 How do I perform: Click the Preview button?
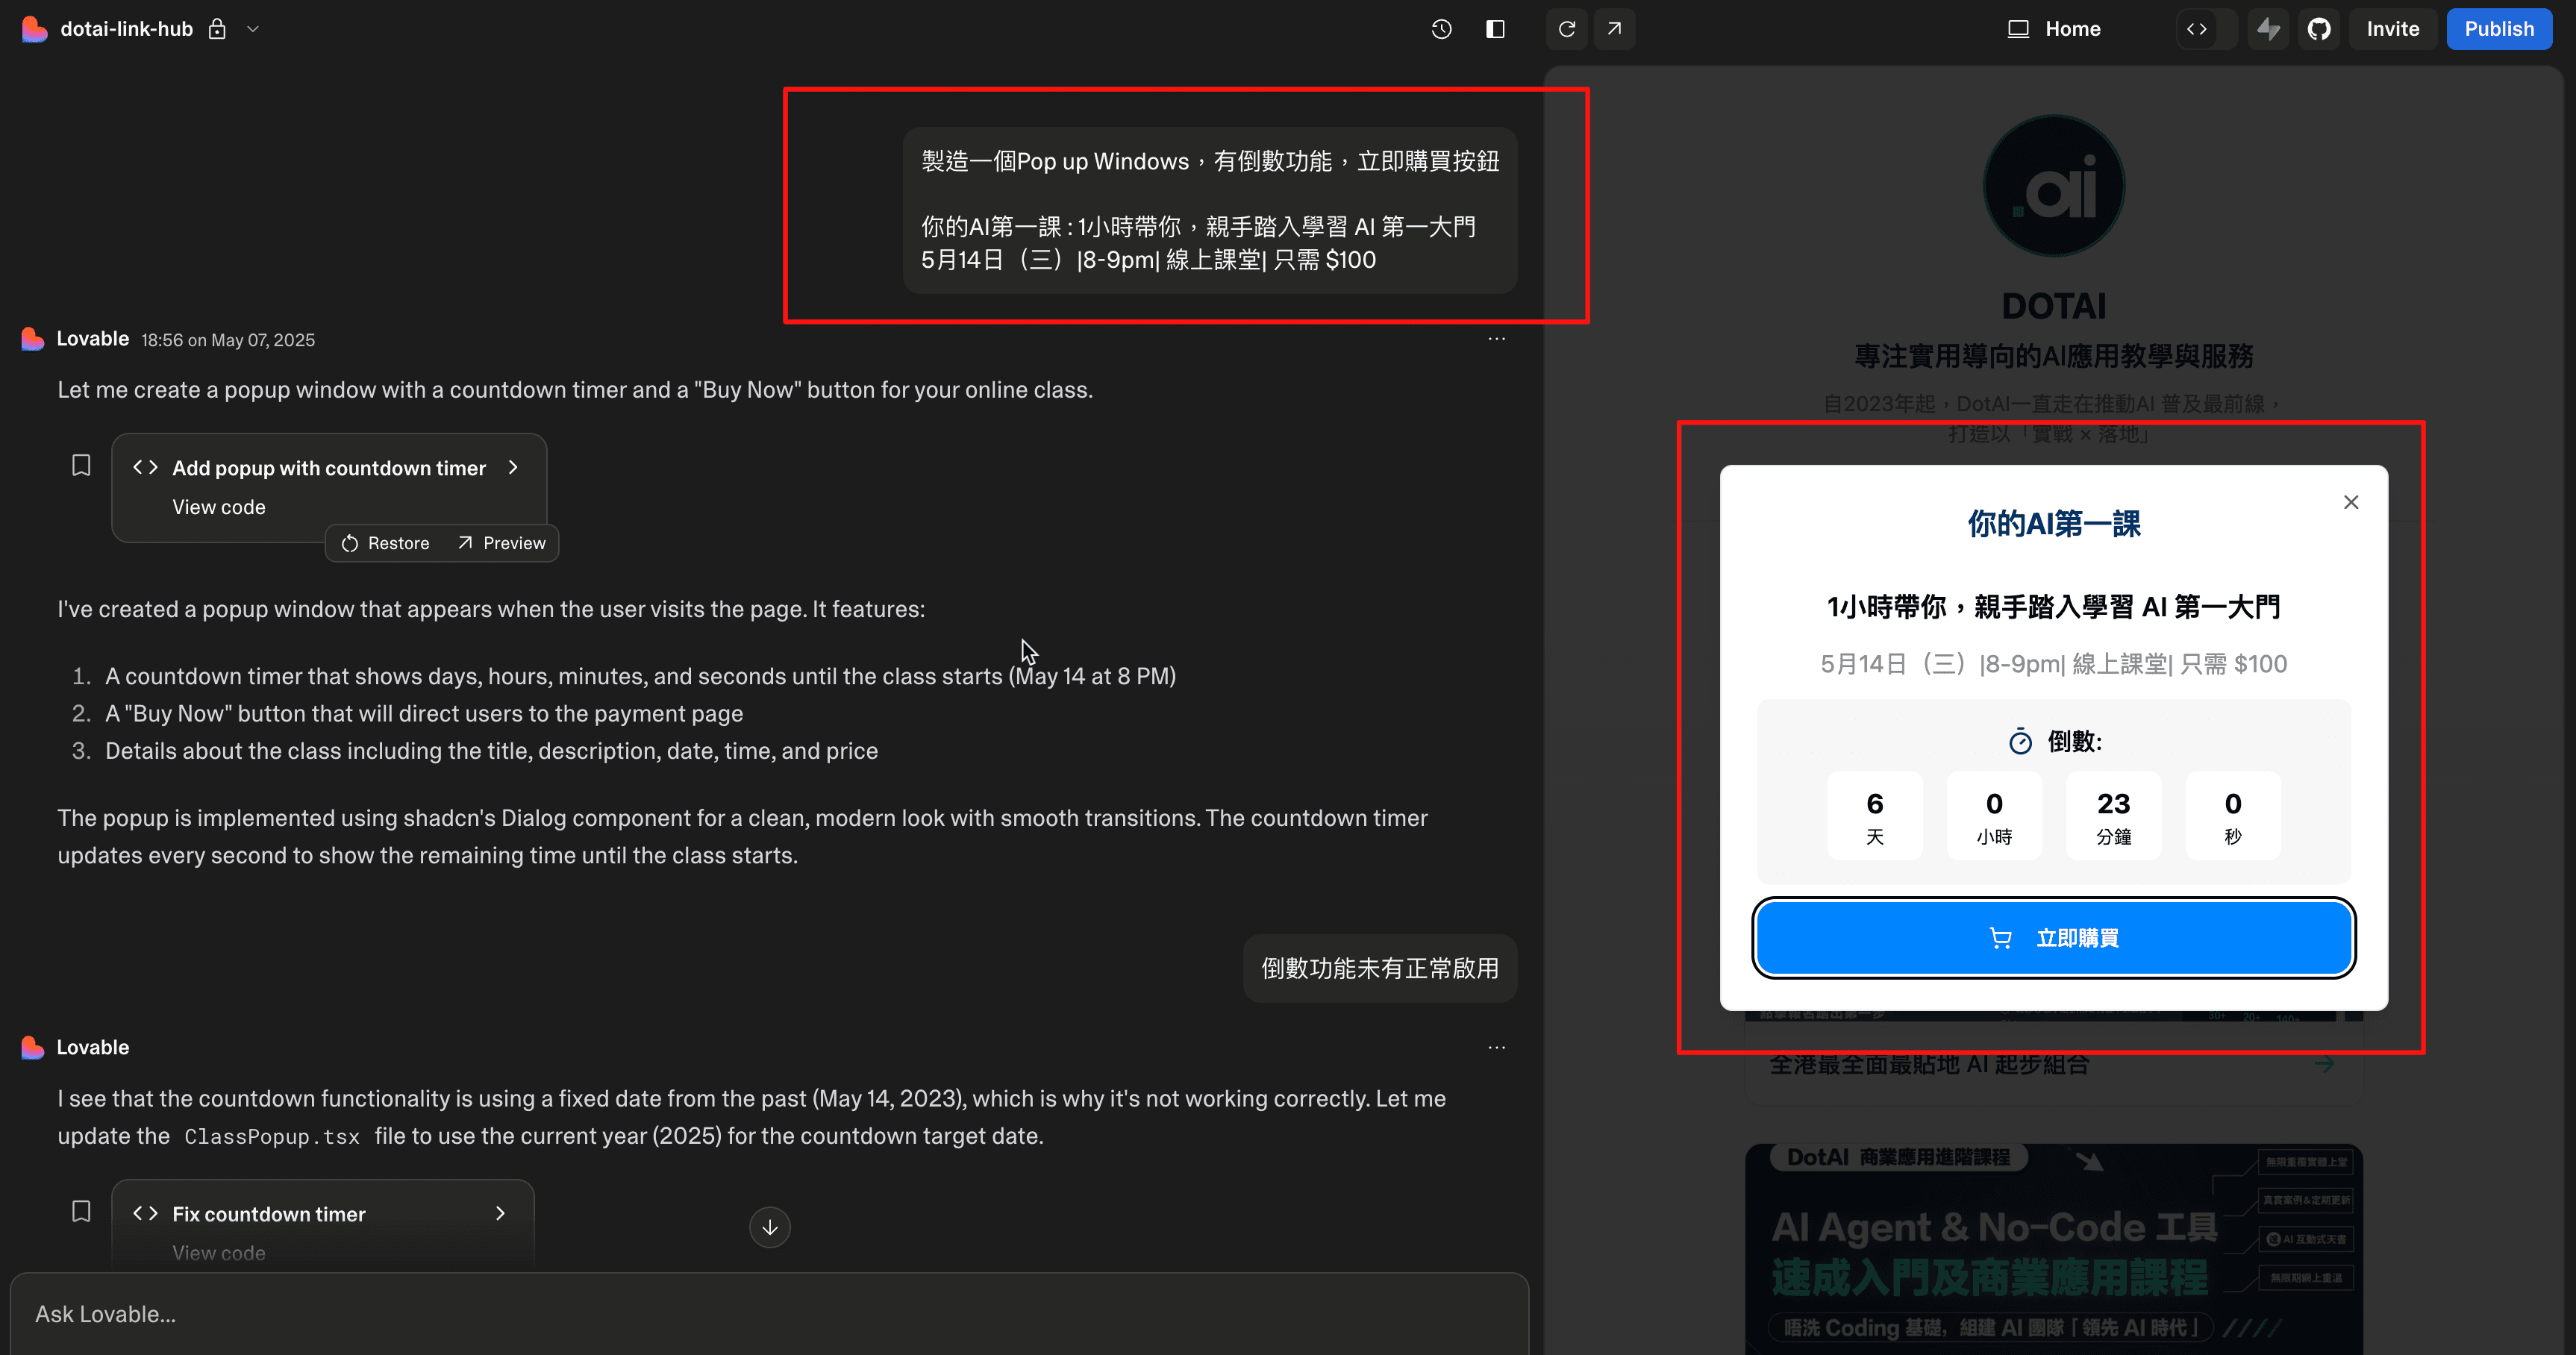tap(502, 543)
